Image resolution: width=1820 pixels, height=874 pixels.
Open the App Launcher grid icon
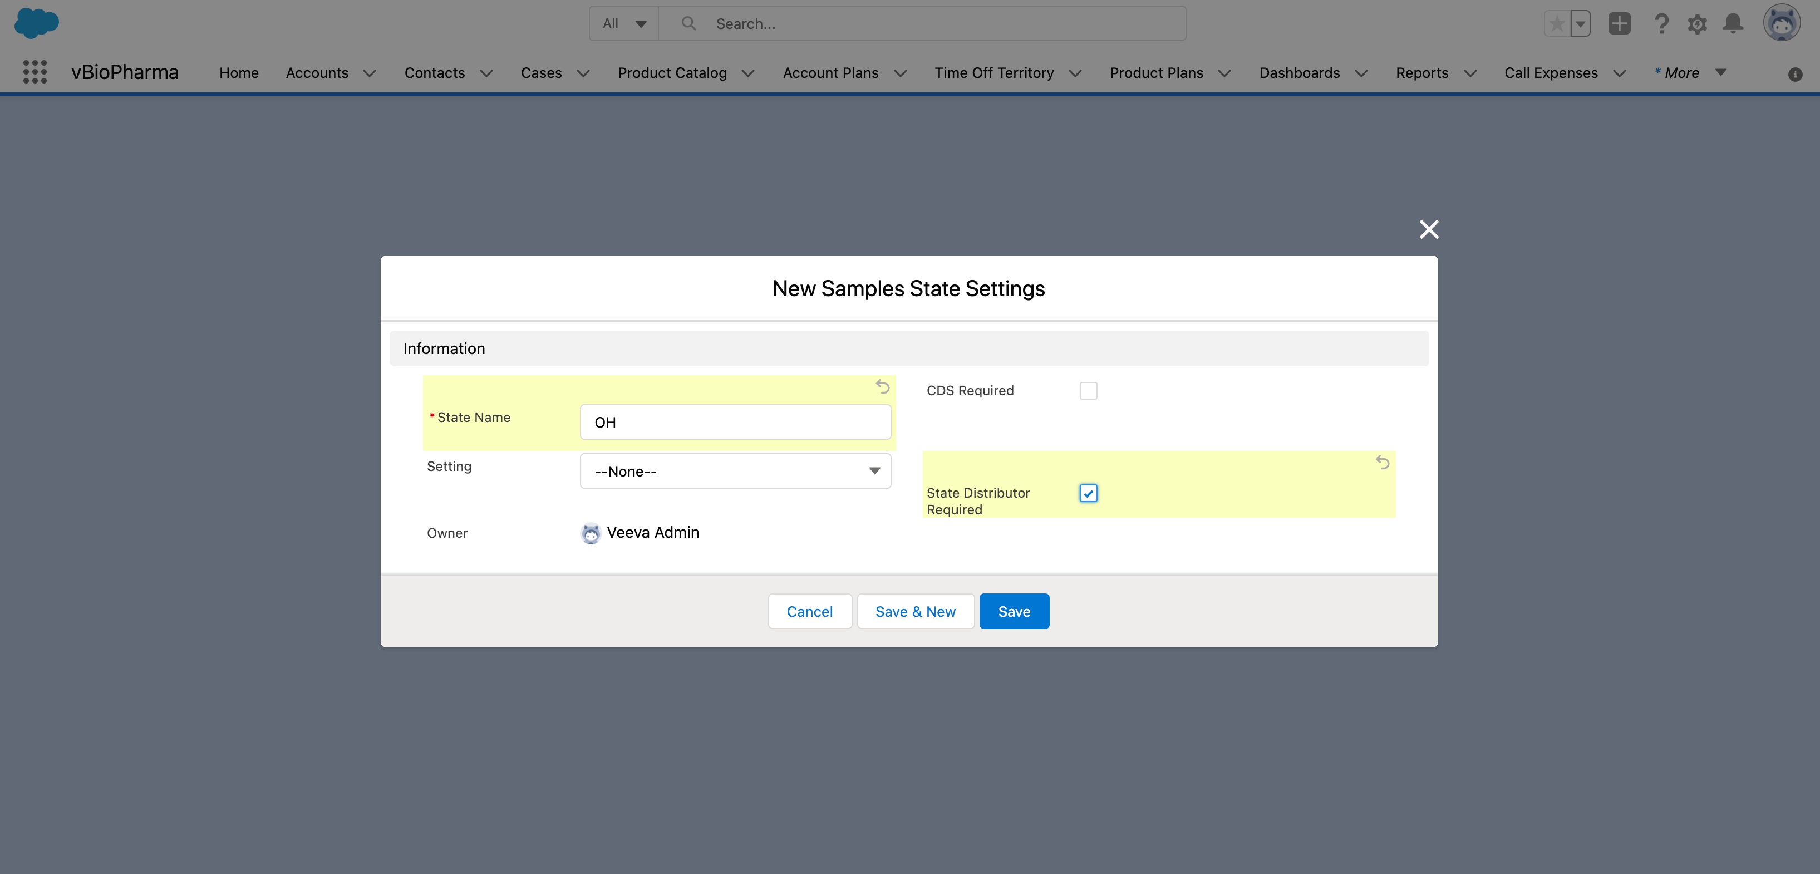34,72
